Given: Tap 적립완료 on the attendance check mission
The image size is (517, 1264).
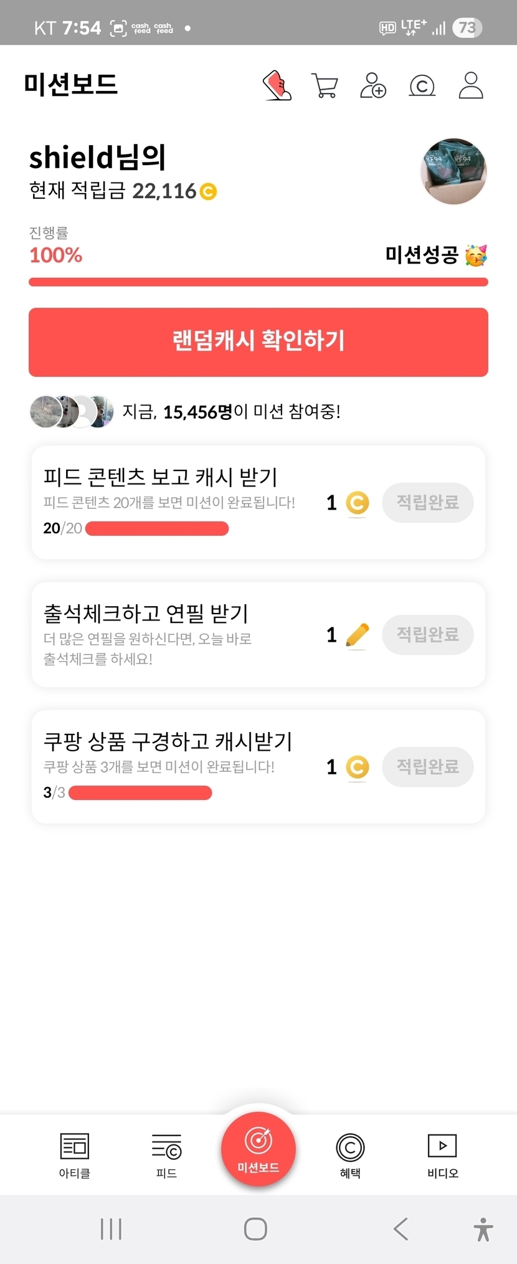Looking at the screenshot, I should tap(427, 634).
